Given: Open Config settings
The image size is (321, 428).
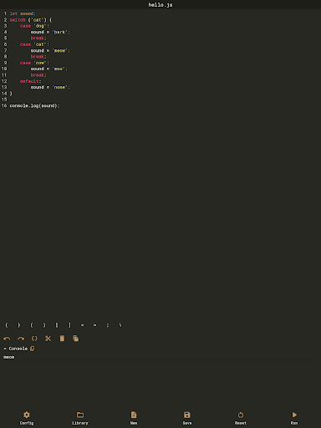Looking at the screenshot, I should [27, 418].
